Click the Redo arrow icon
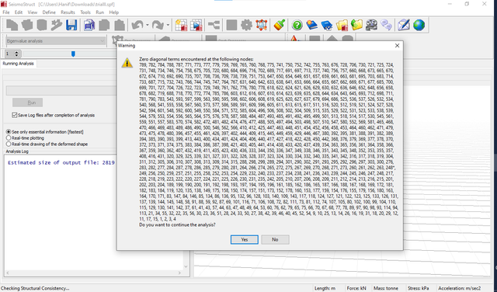 158,25
